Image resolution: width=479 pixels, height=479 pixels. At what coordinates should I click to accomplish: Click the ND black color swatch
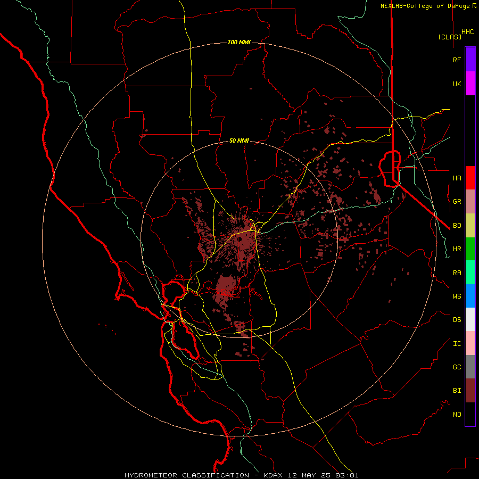click(x=470, y=414)
